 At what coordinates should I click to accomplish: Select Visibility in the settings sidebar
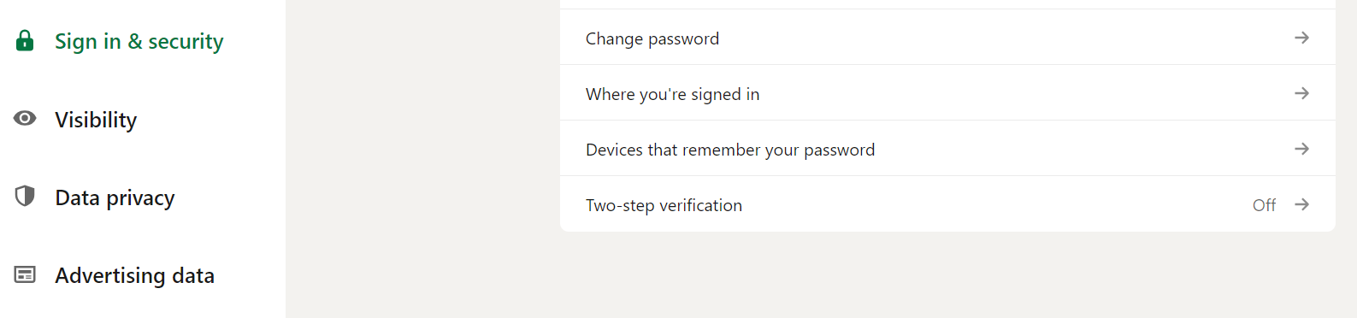point(96,120)
